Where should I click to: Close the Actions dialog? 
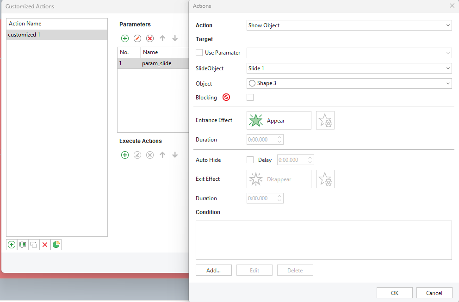pyautogui.click(x=452, y=6)
